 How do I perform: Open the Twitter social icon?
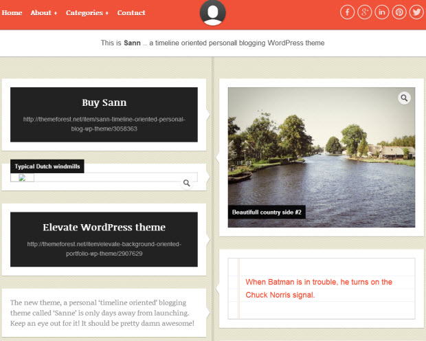(416, 12)
